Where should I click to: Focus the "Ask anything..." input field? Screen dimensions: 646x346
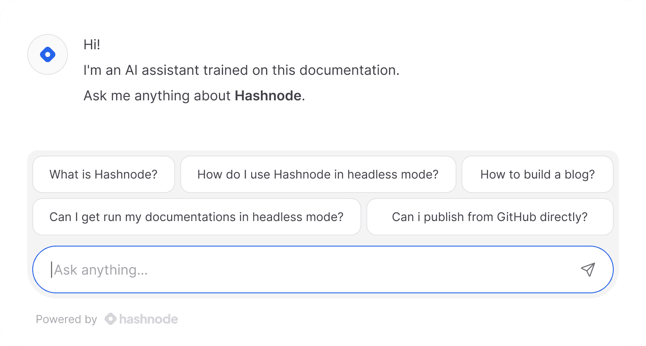(x=323, y=269)
